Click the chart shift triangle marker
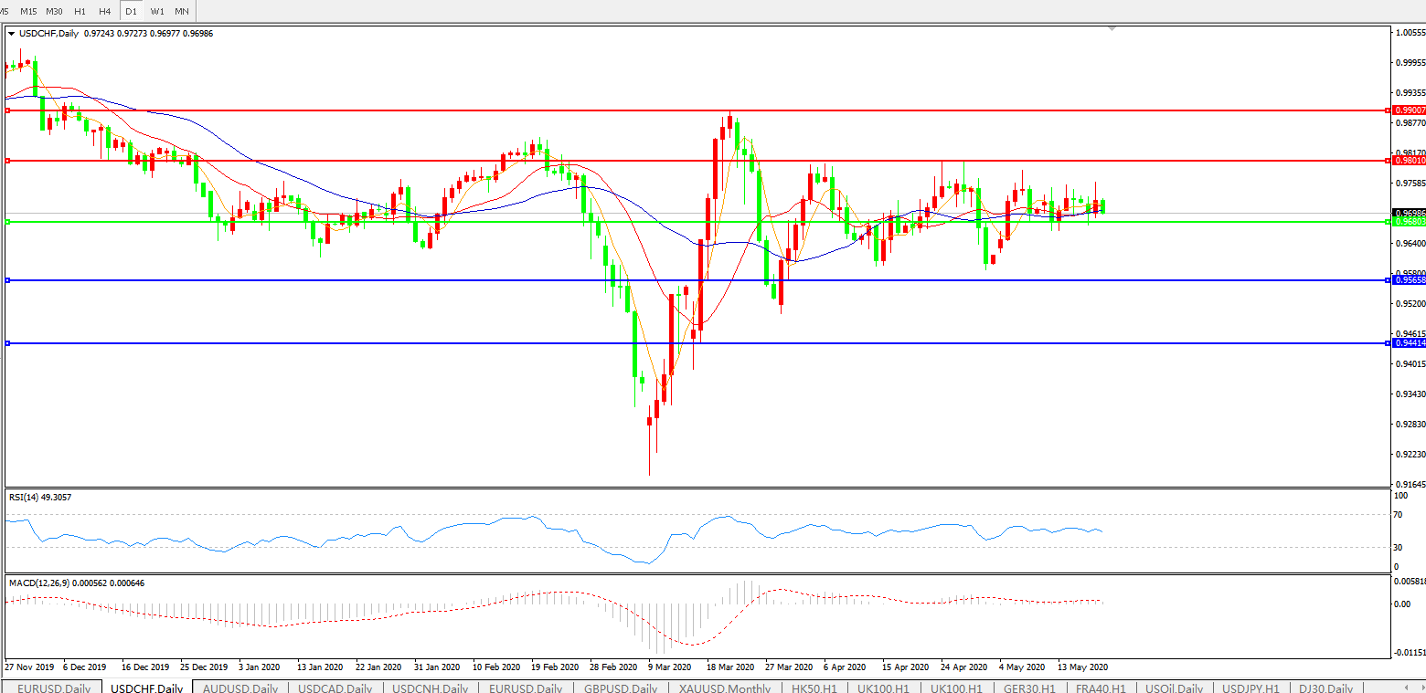This screenshot has width=1426, height=693. point(1112,29)
